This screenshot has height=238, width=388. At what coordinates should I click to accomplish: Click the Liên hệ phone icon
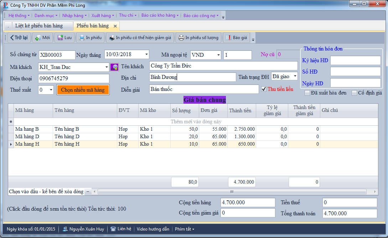point(113,229)
